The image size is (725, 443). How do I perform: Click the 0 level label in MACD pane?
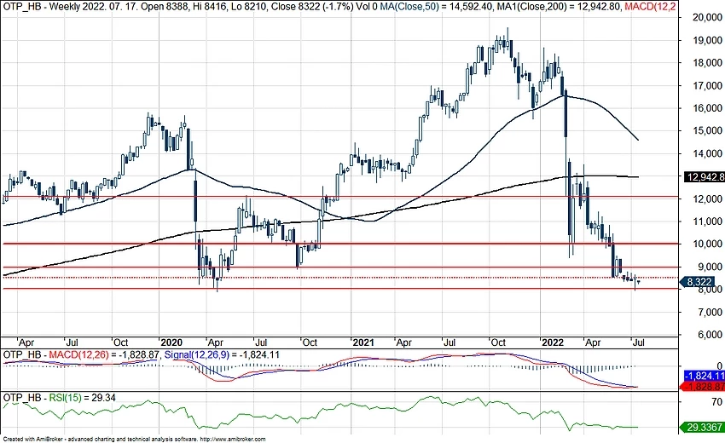pos(719,365)
